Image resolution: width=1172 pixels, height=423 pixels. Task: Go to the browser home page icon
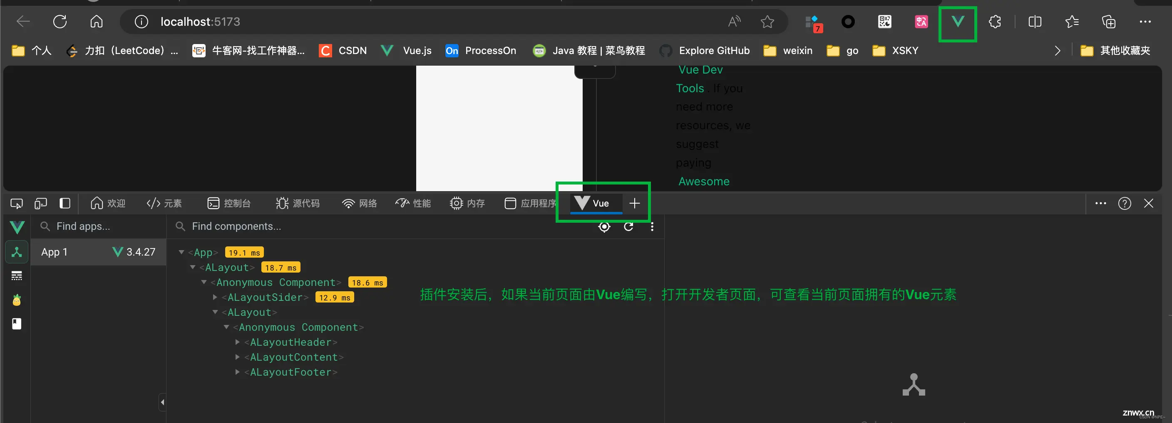[97, 21]
